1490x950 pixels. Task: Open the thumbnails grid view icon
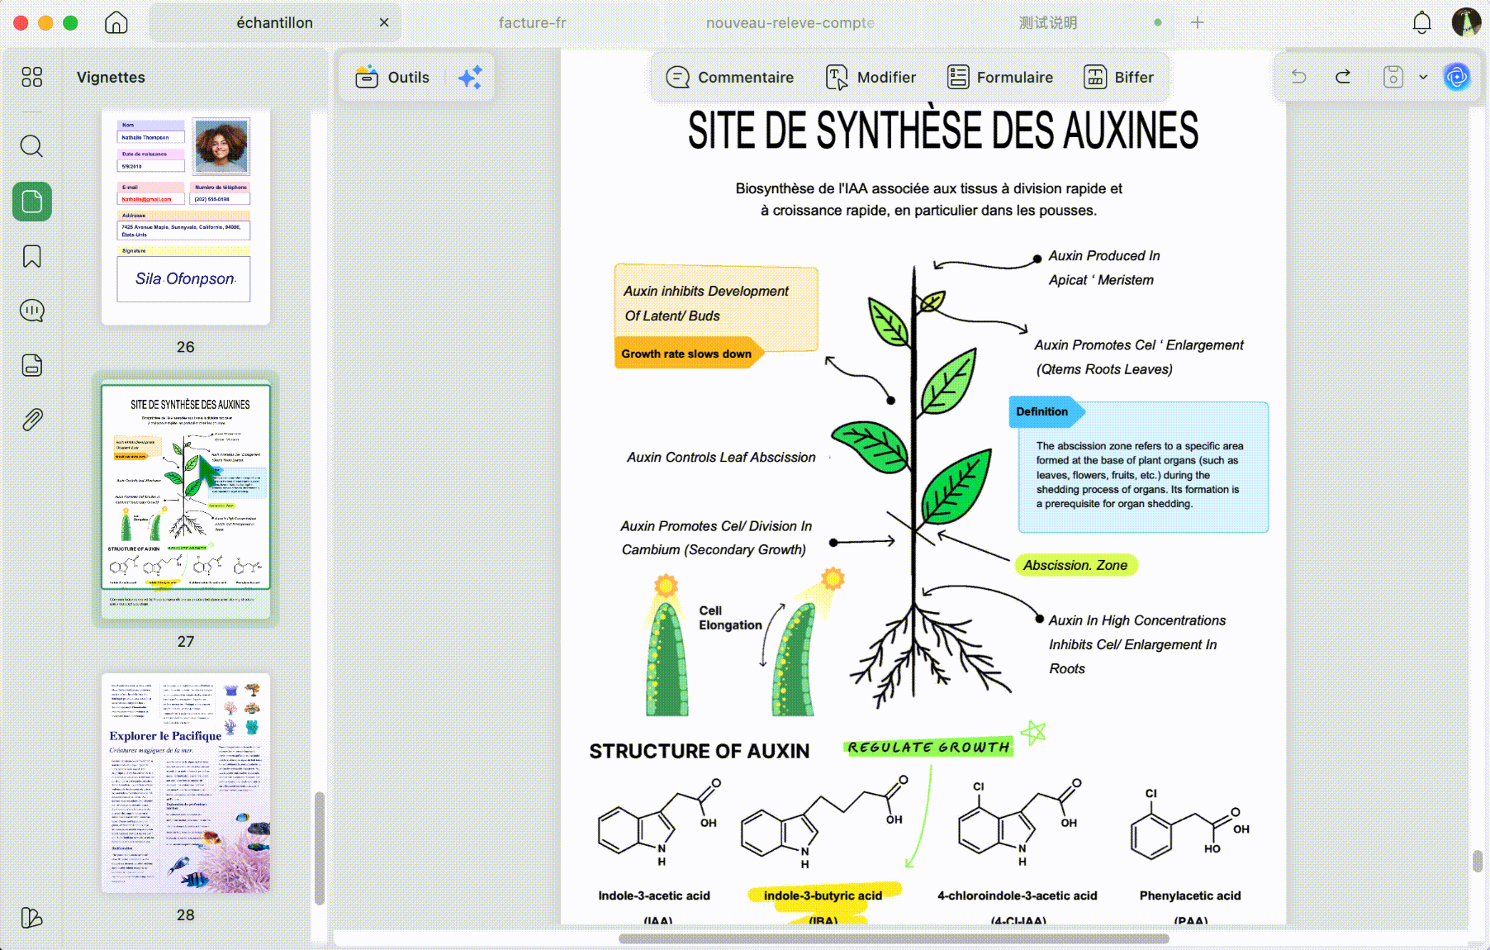point(32,77)
